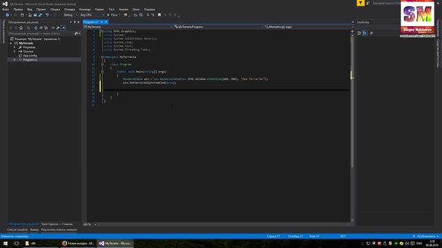Click the new project toolbar icon
Screen dimensions: 442x248
click(x=22, y=15)
